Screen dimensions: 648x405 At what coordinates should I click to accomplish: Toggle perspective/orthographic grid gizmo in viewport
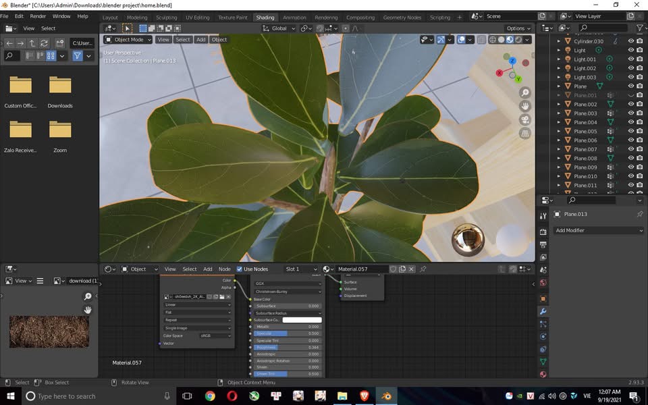click(x=525, y=134)
